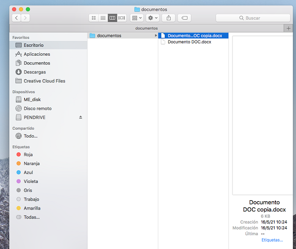Click the Edit Tags toolbar button

click(185, 18)
